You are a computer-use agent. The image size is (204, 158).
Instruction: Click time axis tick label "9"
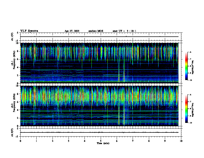[165, 141]
